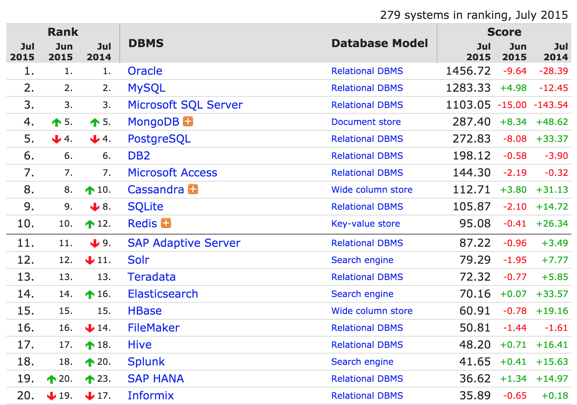The width and height of the screenshot is (577, 405).
Task: Open the SAP Adaptive Server link
Action: (184, 243)
